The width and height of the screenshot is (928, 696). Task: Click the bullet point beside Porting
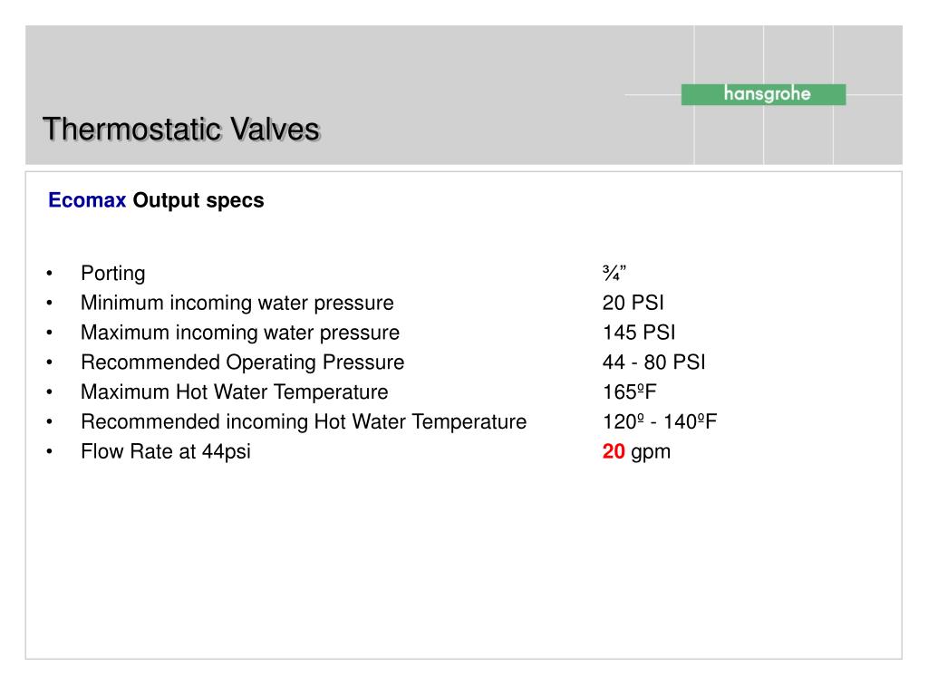50,274
